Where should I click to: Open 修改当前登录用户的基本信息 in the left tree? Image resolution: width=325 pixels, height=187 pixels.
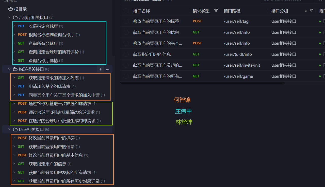[x=56, y=155]
